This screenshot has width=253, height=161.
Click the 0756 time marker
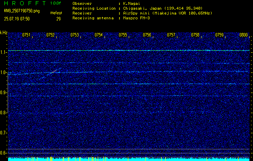click(147, 35)
